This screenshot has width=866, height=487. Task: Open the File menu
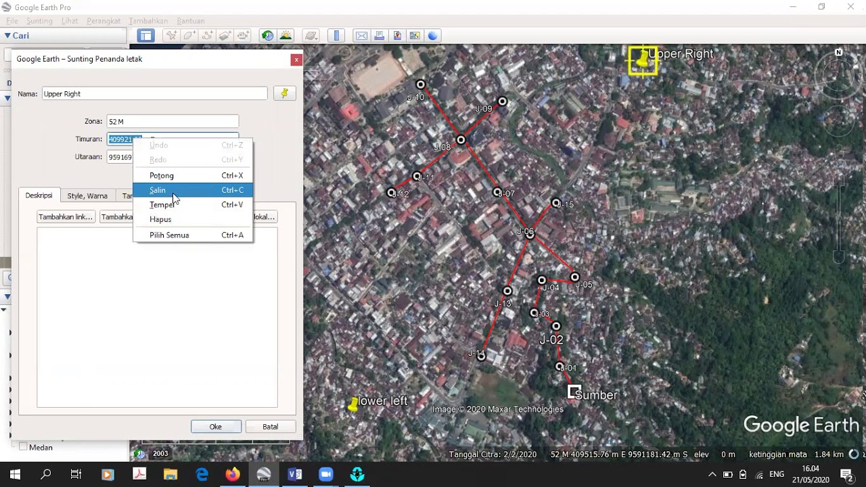click(12, 21)
